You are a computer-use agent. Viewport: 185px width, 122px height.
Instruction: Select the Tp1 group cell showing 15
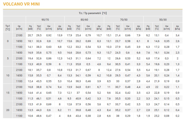tap(8, 93)
